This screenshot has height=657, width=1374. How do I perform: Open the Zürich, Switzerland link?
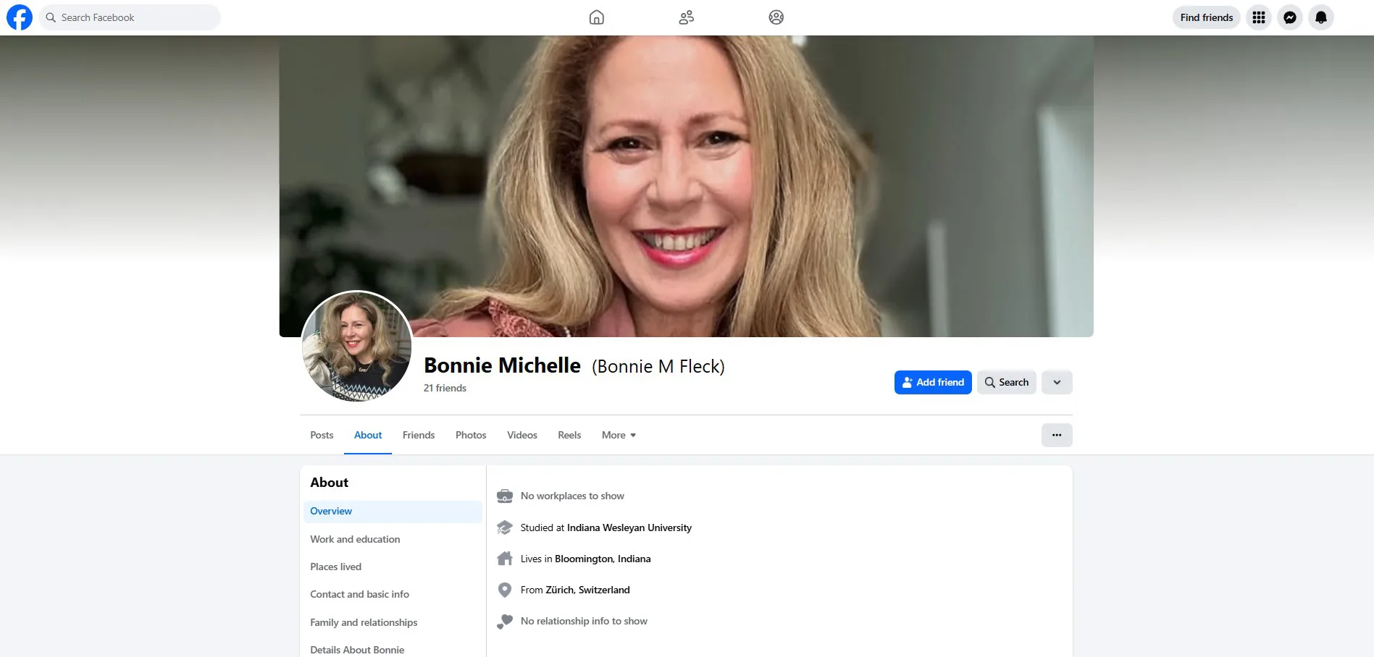click(x=587, y=590)
